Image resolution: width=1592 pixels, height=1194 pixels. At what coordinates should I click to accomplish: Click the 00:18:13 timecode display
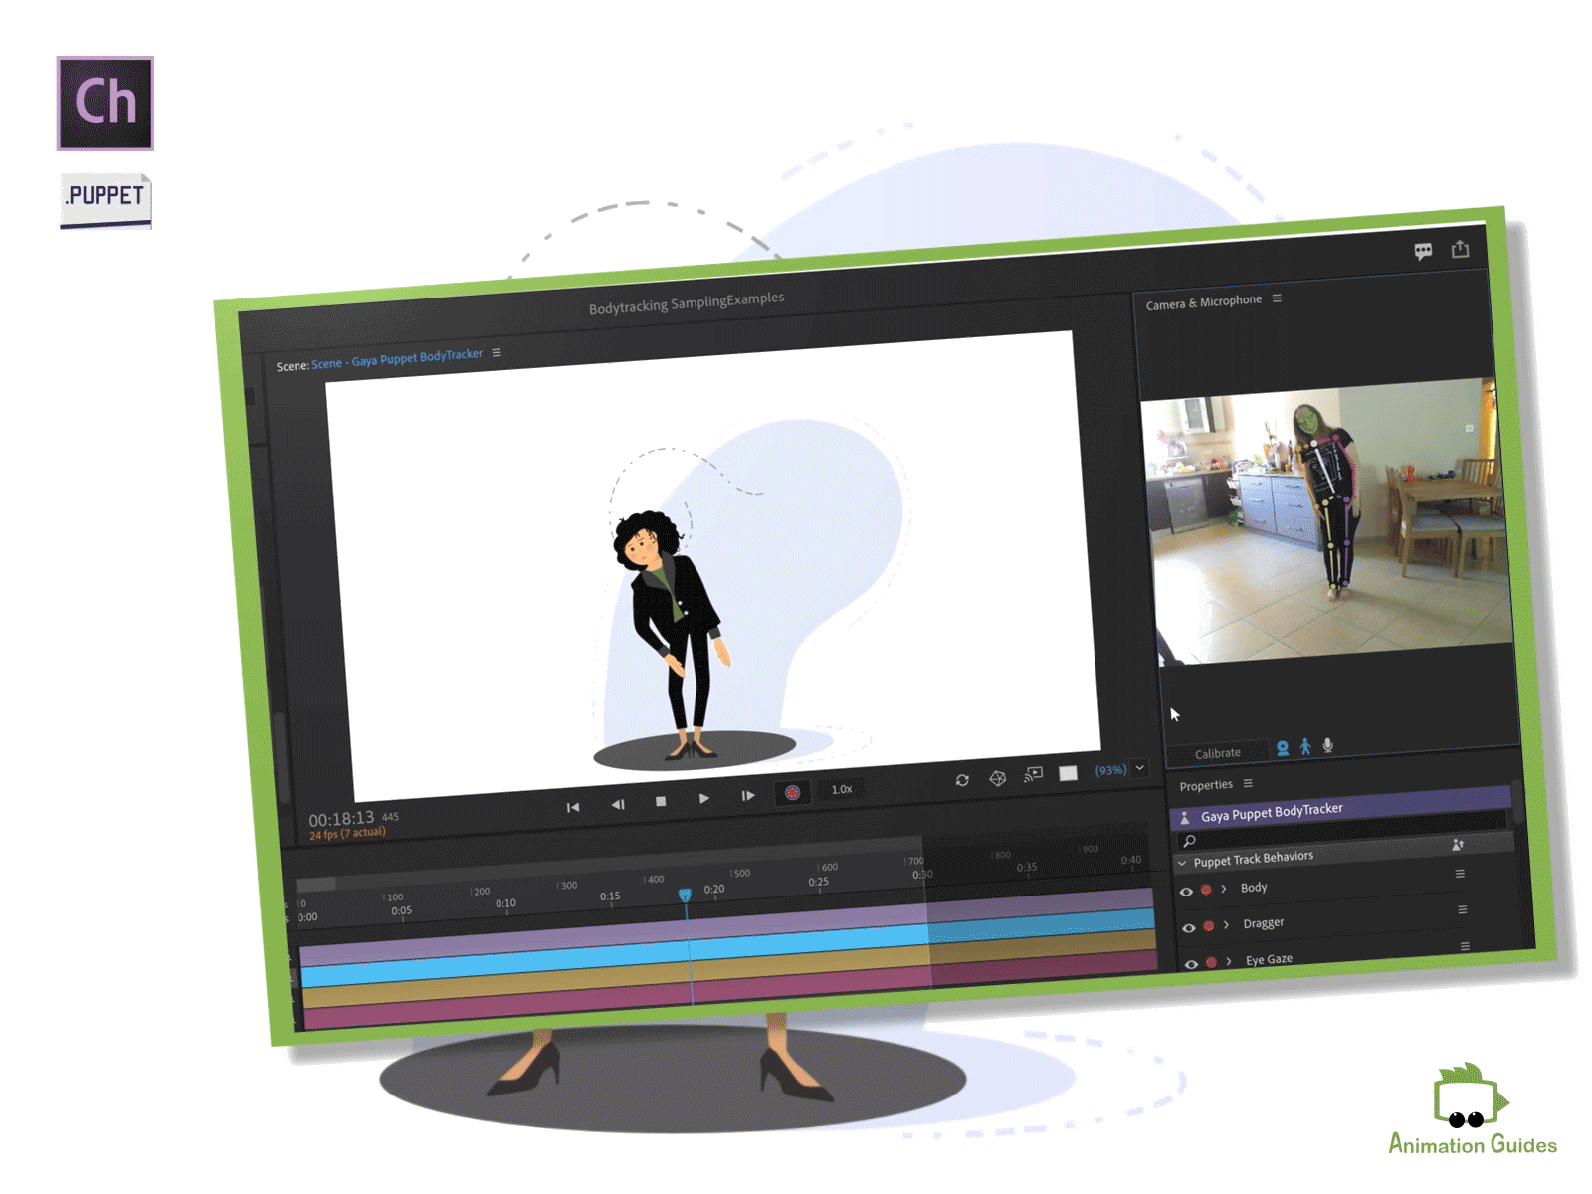click(341, 819)
